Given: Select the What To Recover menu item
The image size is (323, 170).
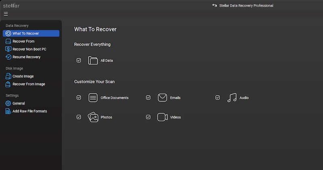Looking at the screenshot, I should tap(31, 34).
